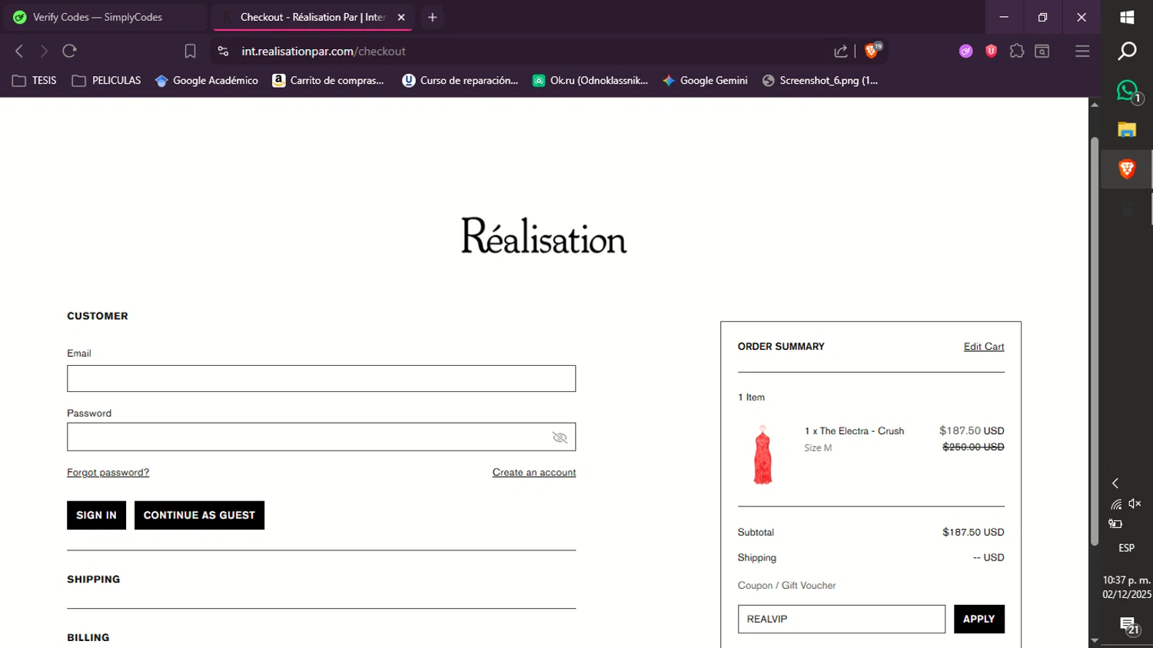1153x648 pixels.
Task: Open a new browser tab
Action: [x=432, y=17]
